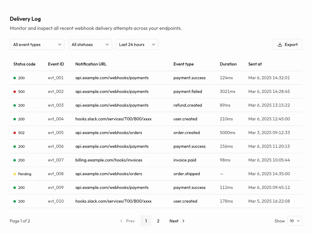Open the All event types dropdown
The width and height of the screenshot is (312, 234).
(x=37, y=44)
